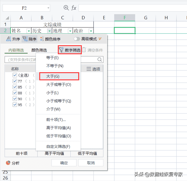
Task: Click the 高于平均值 button at panel bottom
Action: point(54,153)
